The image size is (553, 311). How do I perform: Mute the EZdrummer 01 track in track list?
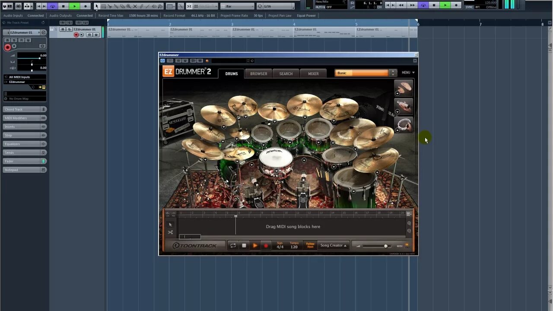pyautogui.click(x=63, y=29)
